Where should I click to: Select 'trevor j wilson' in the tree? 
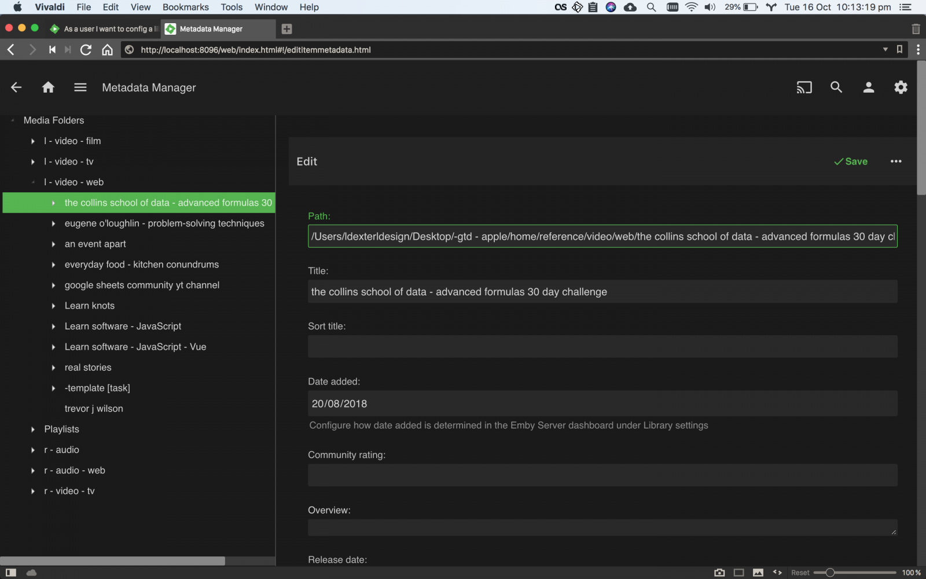(94, 409)
